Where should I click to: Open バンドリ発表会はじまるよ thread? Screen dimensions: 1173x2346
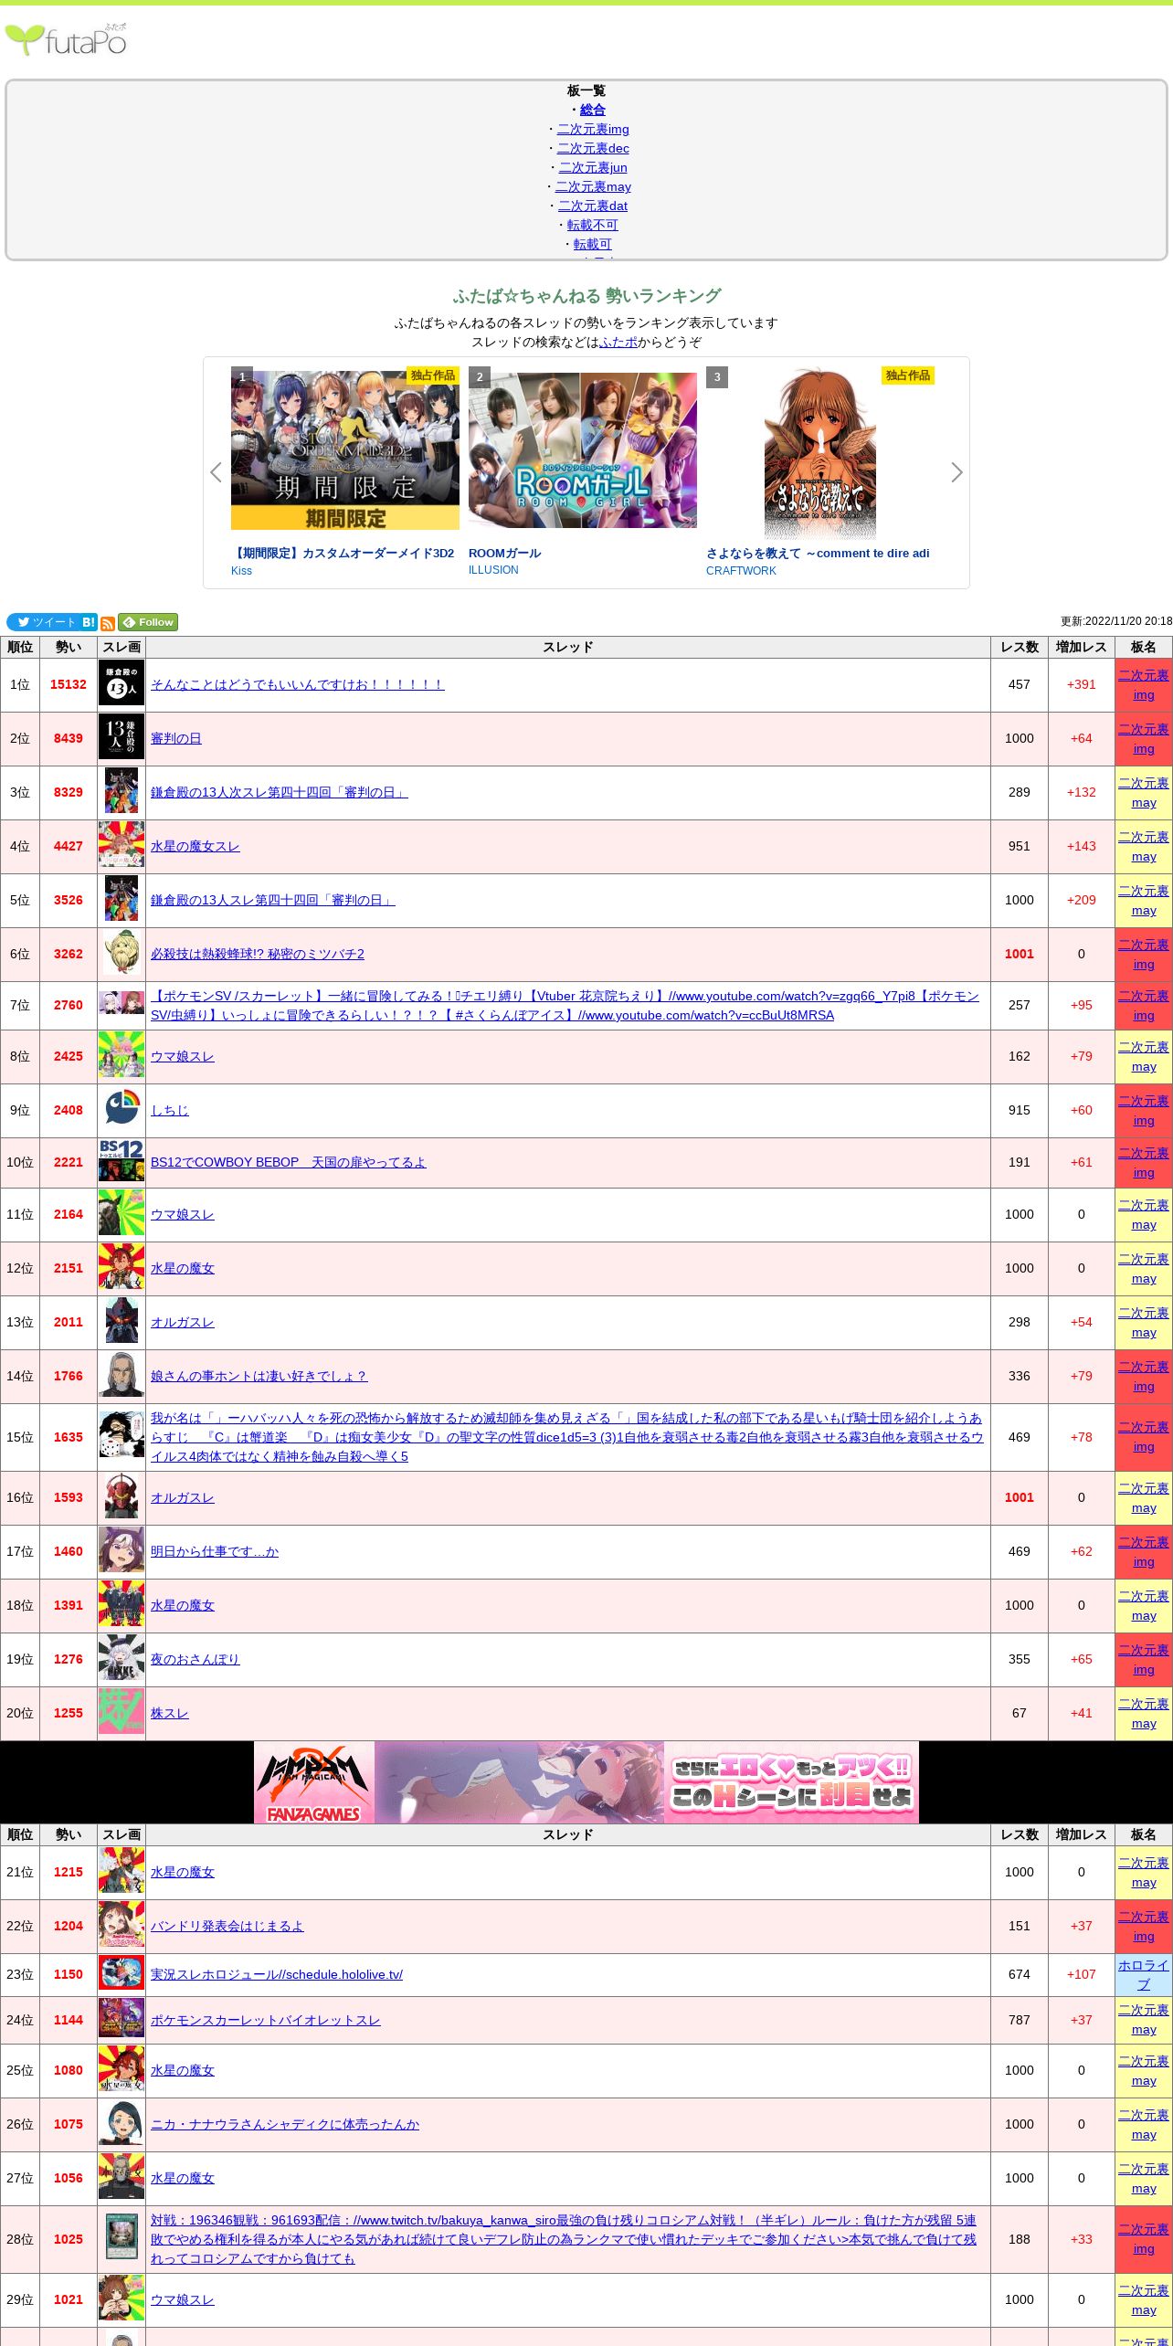(227, 1926)
